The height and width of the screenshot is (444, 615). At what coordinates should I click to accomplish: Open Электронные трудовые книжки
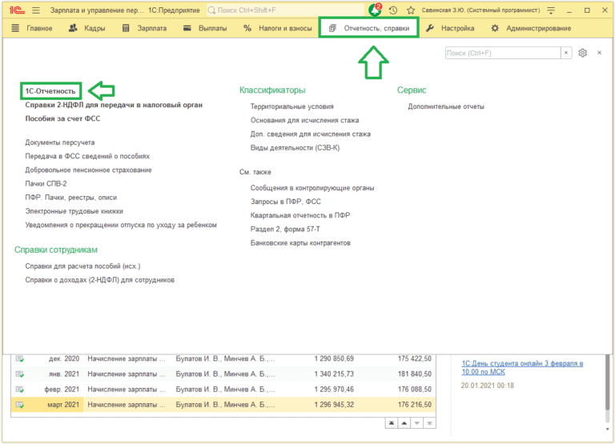click(x=74, y=211)
